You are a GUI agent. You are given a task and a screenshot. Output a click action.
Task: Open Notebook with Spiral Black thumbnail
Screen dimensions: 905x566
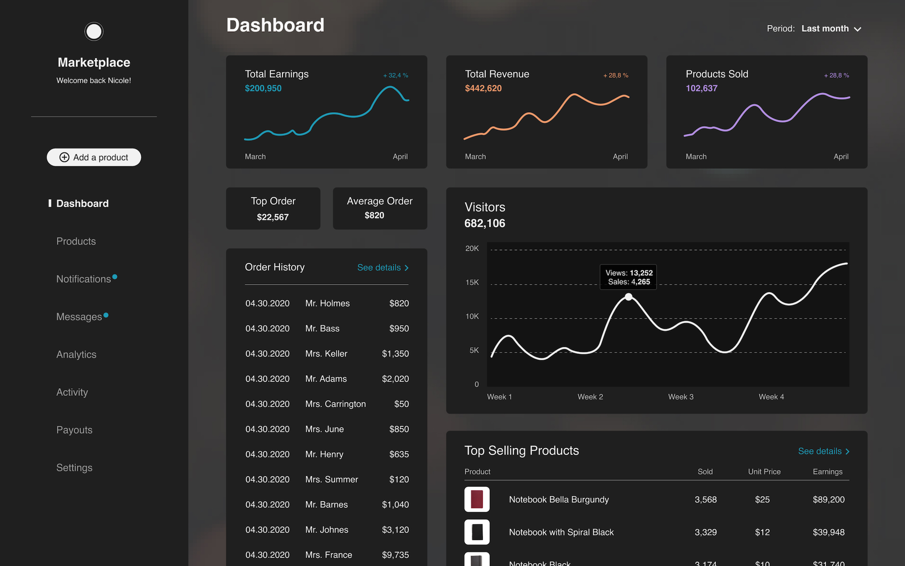pyautogui.click(x=477, y=532)
